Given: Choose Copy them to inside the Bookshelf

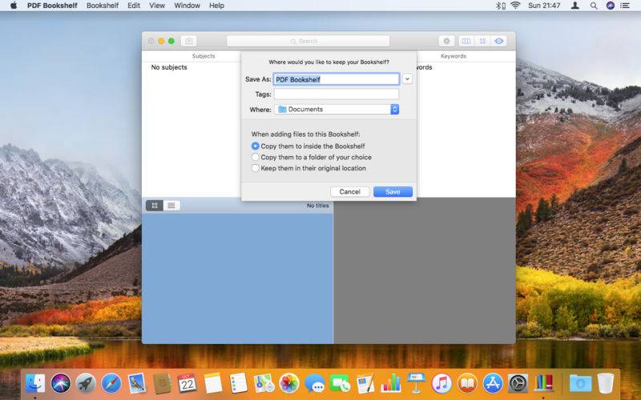Looking at the screenshot, I should (x=255, y=146).
